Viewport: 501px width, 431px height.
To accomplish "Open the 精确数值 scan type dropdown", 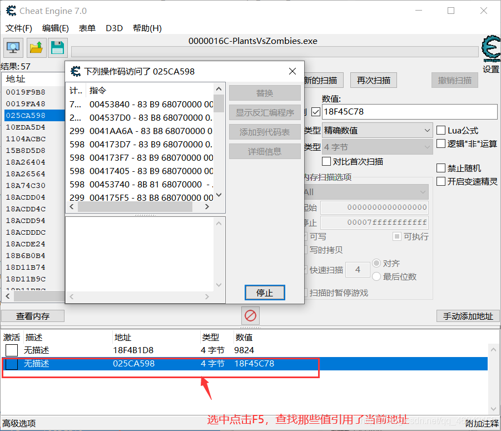I will tap(378, 130).
